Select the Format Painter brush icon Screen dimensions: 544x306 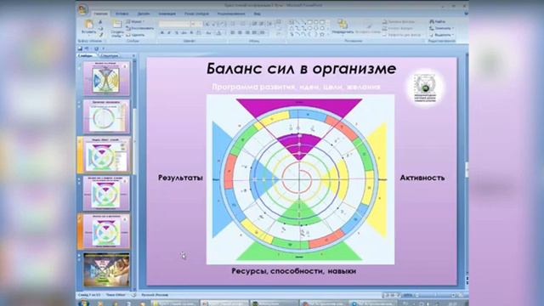point(101,35)
